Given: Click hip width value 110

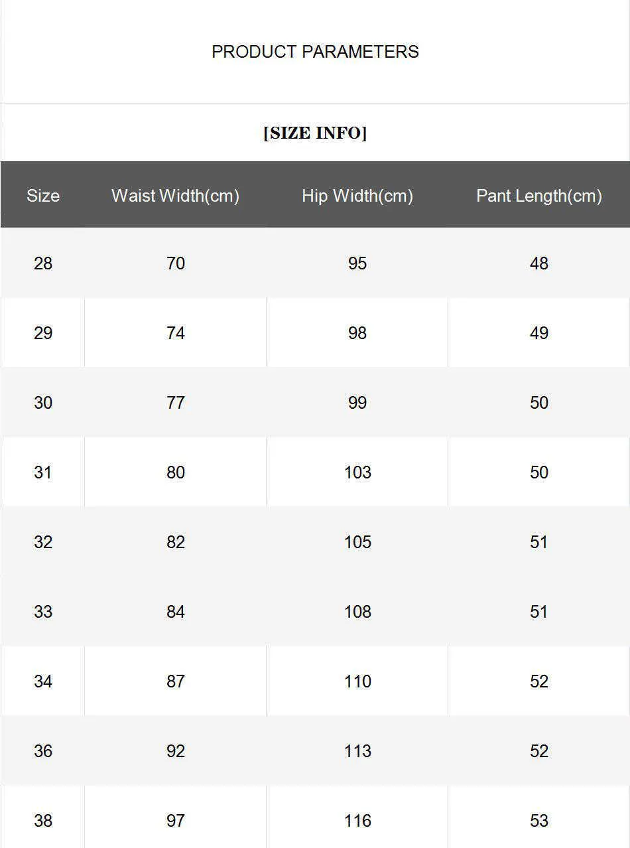Looking at the screenshot, I should pyautogui.click(x=357, y=681).
